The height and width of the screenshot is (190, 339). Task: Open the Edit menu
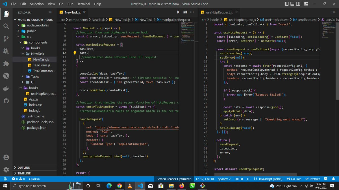(23, 4)
